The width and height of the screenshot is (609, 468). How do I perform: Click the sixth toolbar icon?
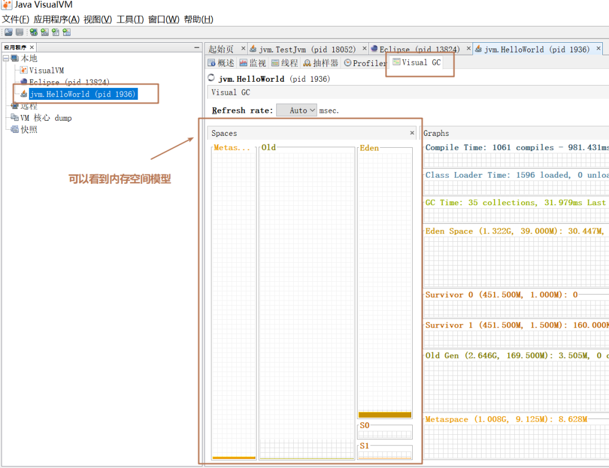point(67,32)
